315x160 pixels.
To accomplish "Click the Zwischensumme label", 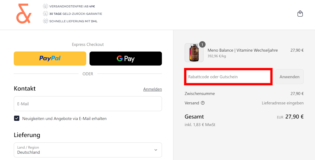I will click(x=200, y=94).
